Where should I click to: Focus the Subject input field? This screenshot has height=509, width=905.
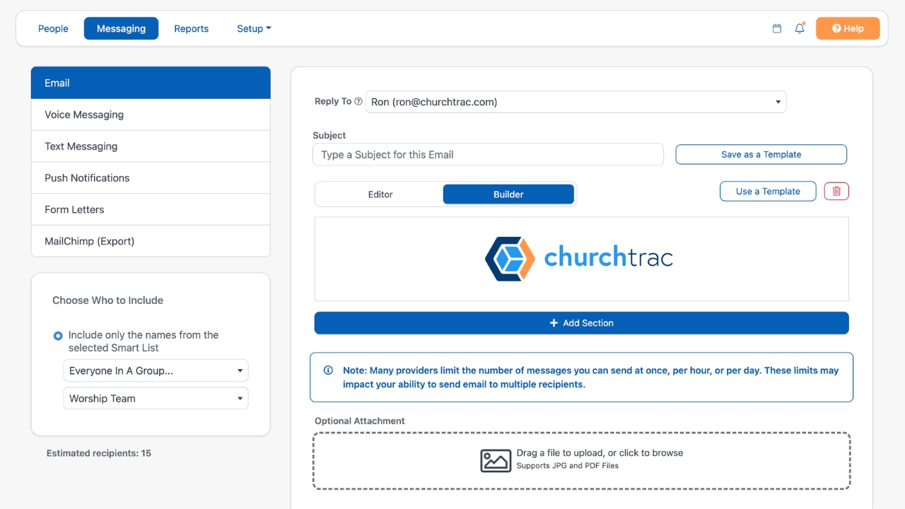[488, 155]
